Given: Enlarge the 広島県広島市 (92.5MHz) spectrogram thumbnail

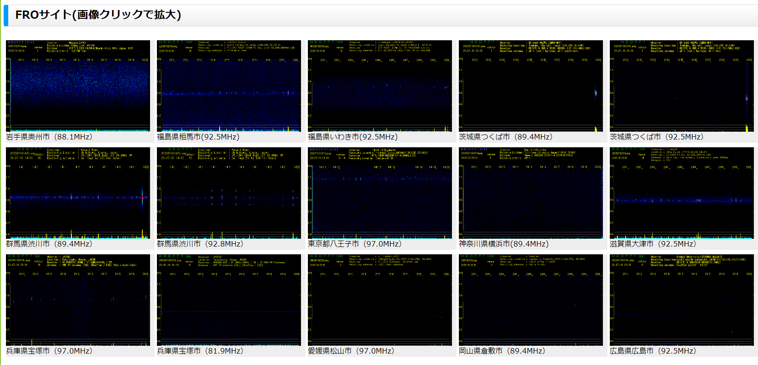Looking at the screenshot, I should (682, 300).
